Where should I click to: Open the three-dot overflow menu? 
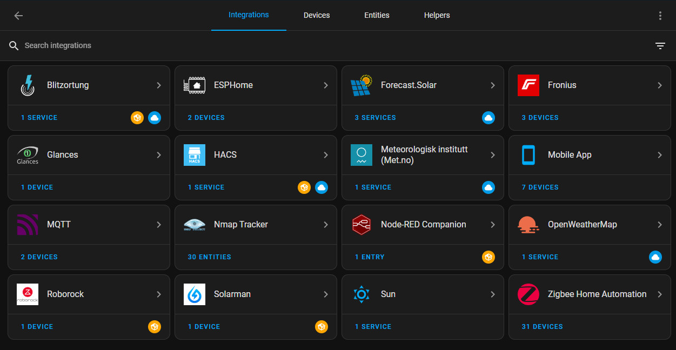[x=660, y=16]
